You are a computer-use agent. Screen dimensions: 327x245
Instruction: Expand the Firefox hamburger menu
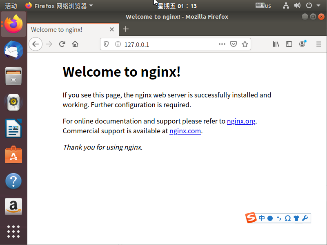(x=318, y=44)
